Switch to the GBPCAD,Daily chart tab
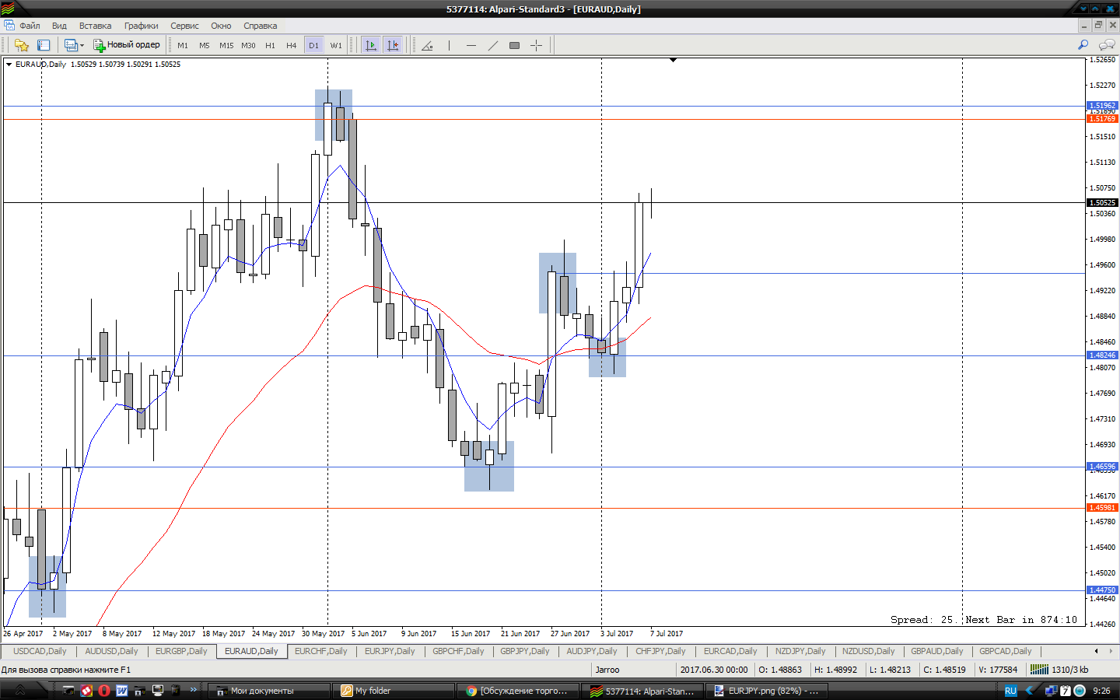 (1005, 652)
